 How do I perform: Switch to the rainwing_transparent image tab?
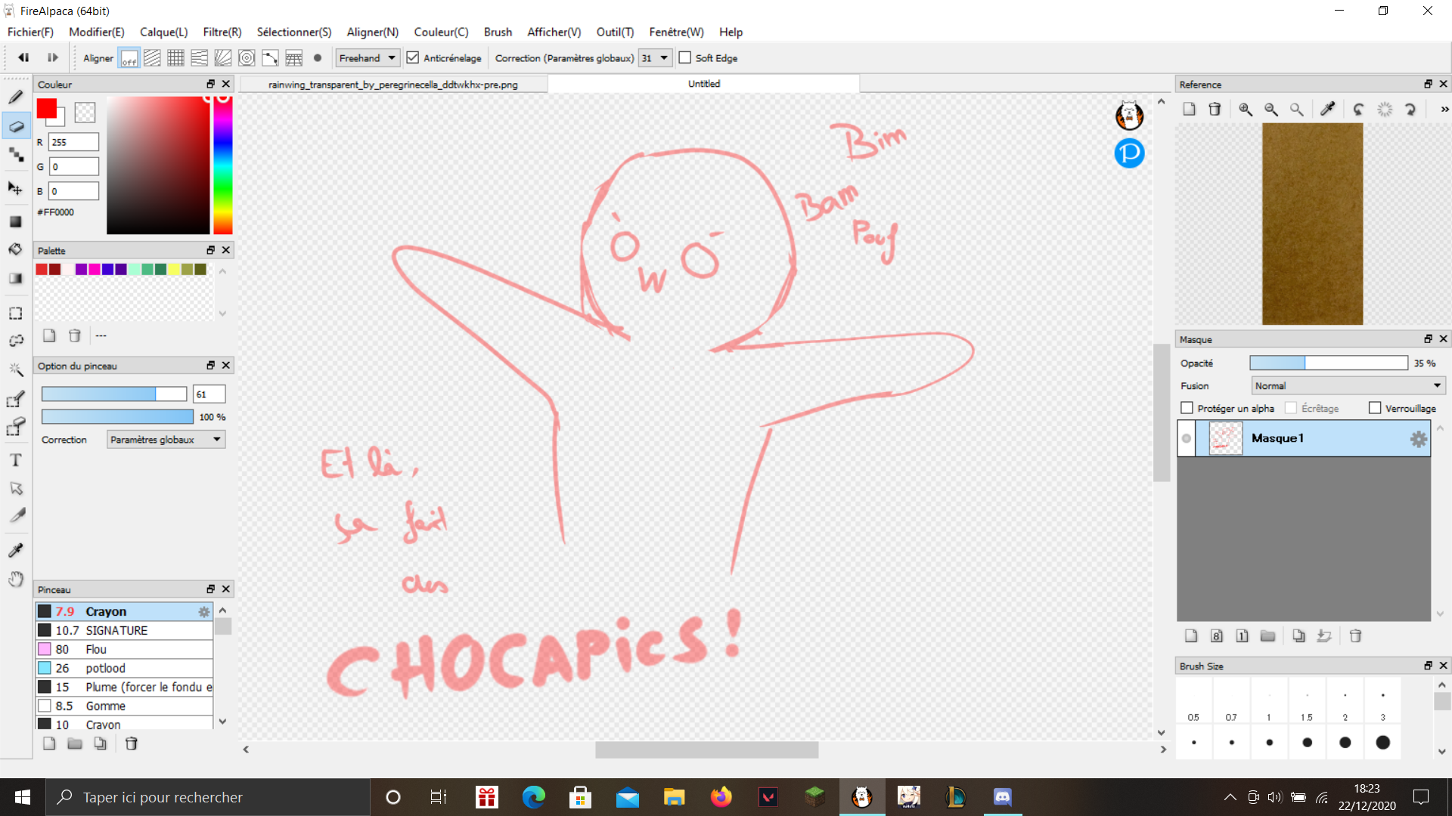click(x=393, y=85)
